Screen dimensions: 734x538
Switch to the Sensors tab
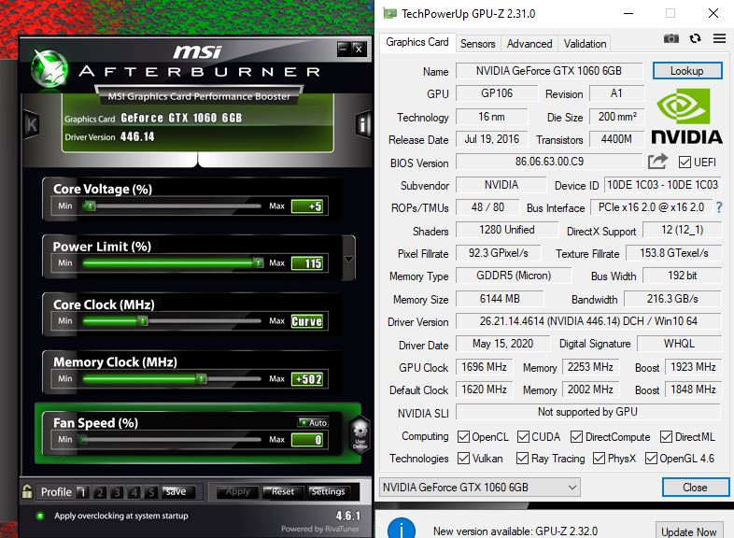(477, 44)
